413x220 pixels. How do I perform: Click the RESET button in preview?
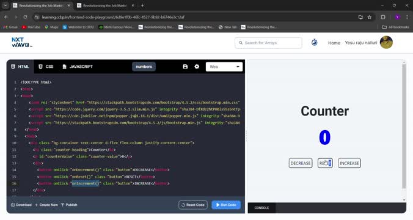(325, 163)
